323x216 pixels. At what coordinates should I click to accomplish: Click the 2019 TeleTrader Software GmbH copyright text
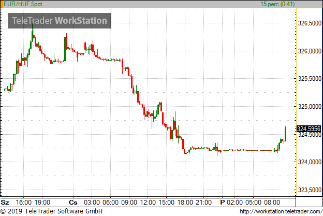point(51,211)
